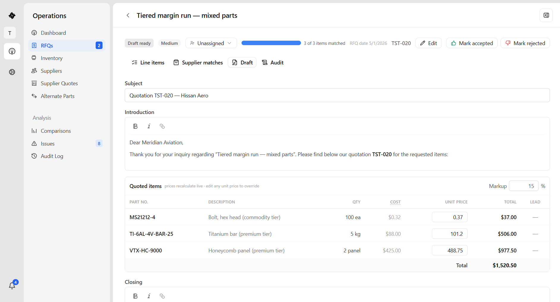Go back using the left arrow icon
The height and width of the screenshot is (302, 560).
pyautogui.click(x=128, y=15)
